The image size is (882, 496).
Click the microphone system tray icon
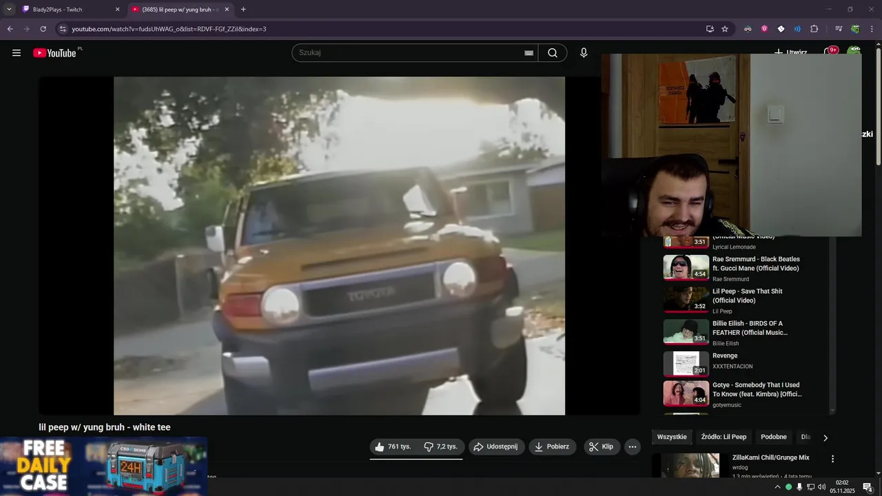coord(799,487)
